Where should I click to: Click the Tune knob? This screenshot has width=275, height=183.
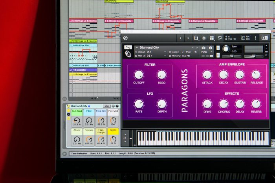[226, 49]
